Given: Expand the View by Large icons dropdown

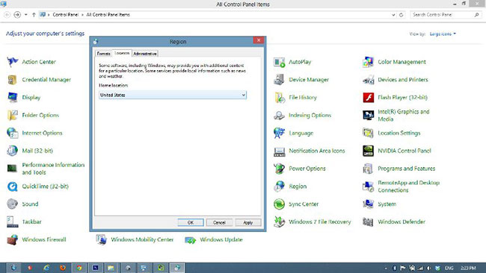Looking at the screenshot, I should point(443,34).
